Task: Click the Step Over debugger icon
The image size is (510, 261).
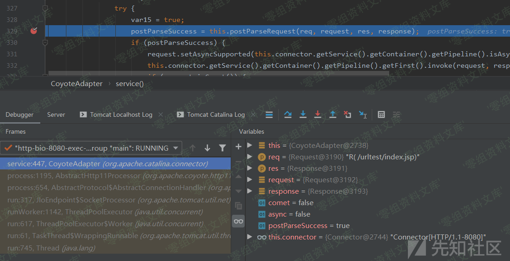Action: 288,114
